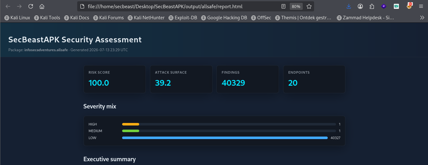
Task: Click the blue LOW severity bar
Action: point(225,138)
